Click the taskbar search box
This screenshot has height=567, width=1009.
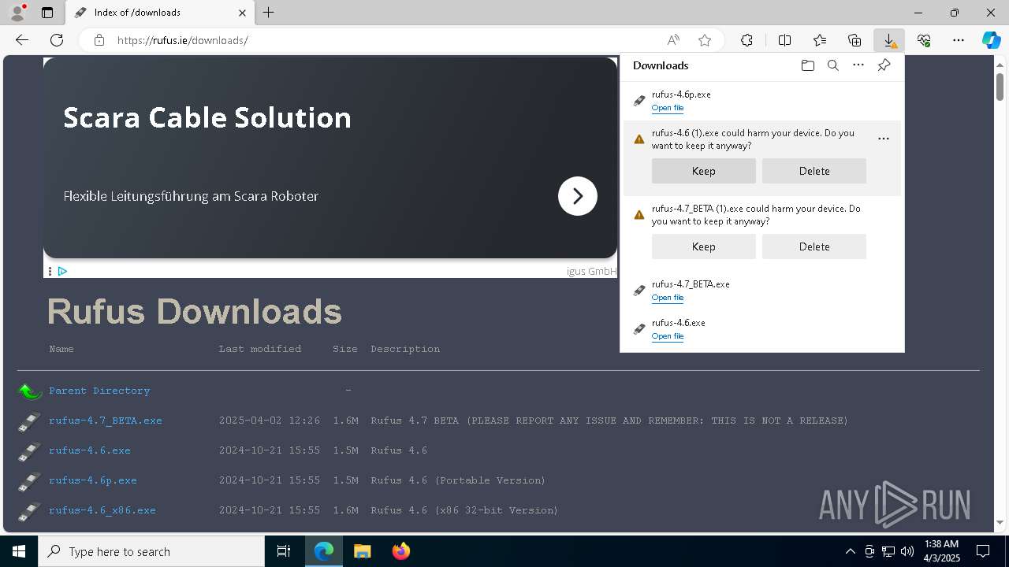click(x=151, y=551)
